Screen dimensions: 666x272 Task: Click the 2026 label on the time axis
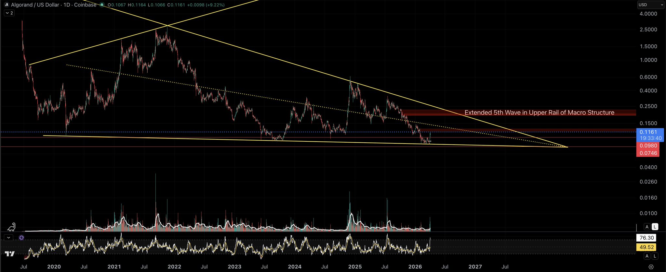click(x=415, y=267)
